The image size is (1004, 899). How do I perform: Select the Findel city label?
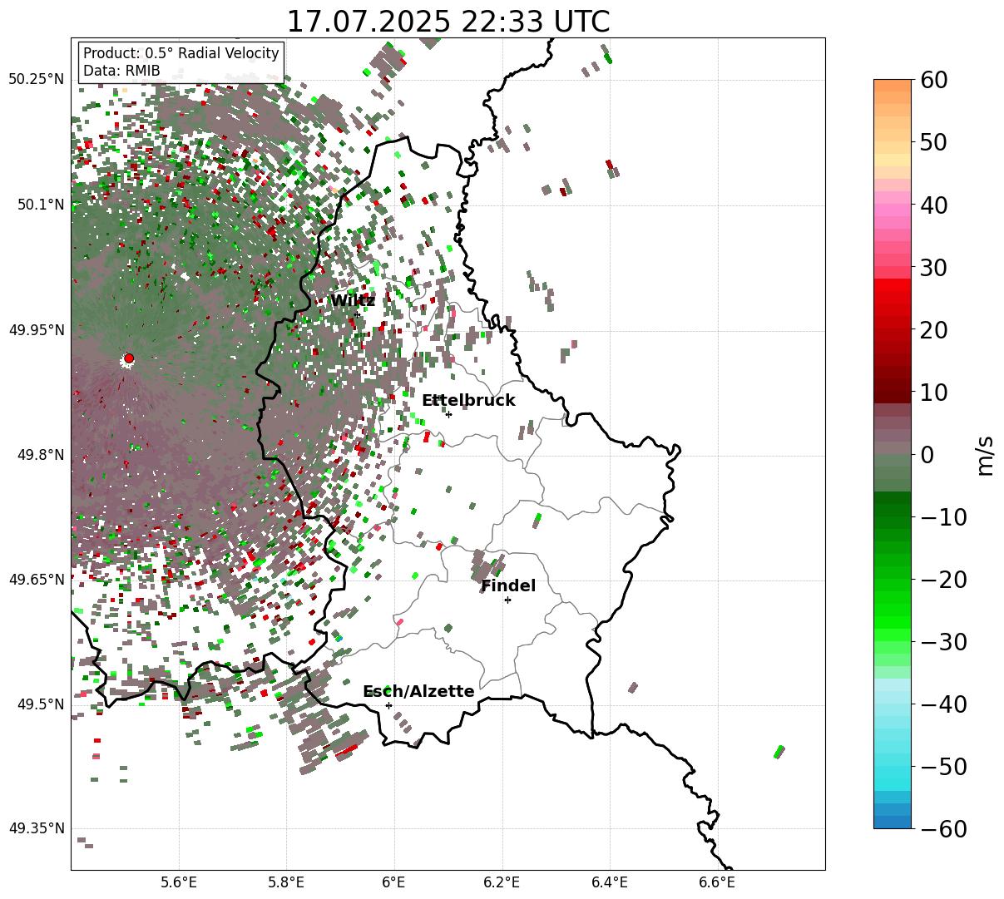[508, 586]
